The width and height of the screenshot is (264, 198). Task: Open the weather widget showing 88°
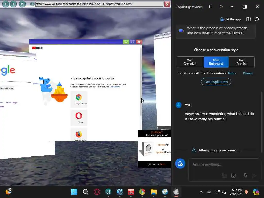(9, 192)
